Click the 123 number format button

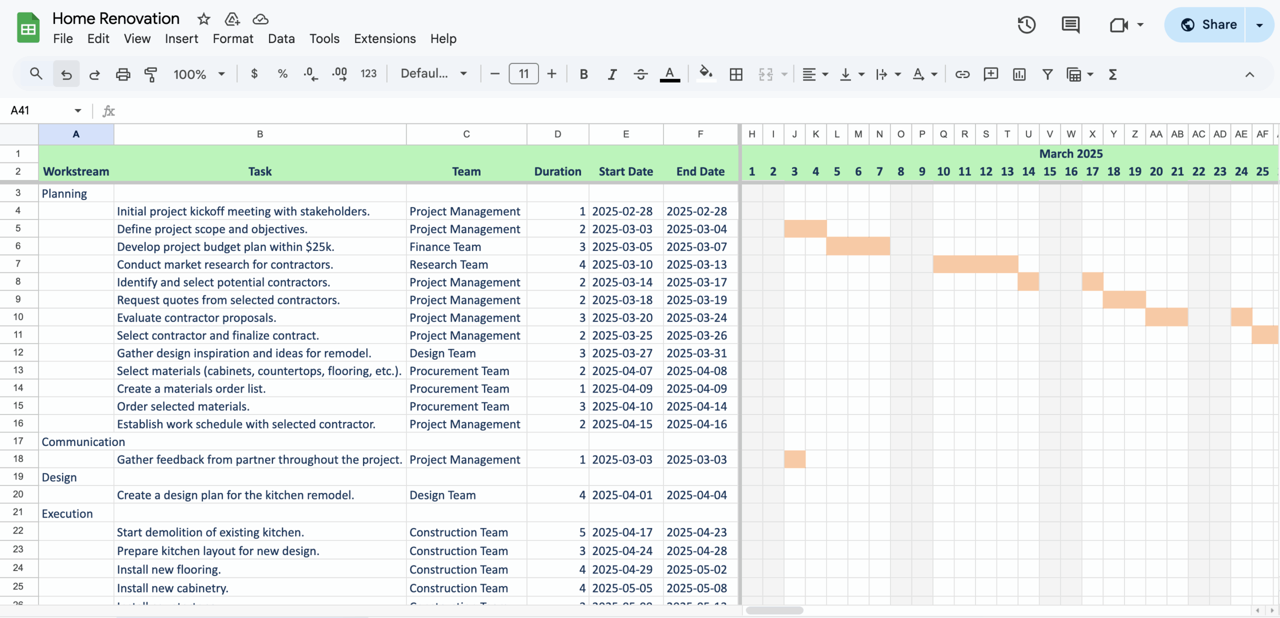[x=368, y=73]
